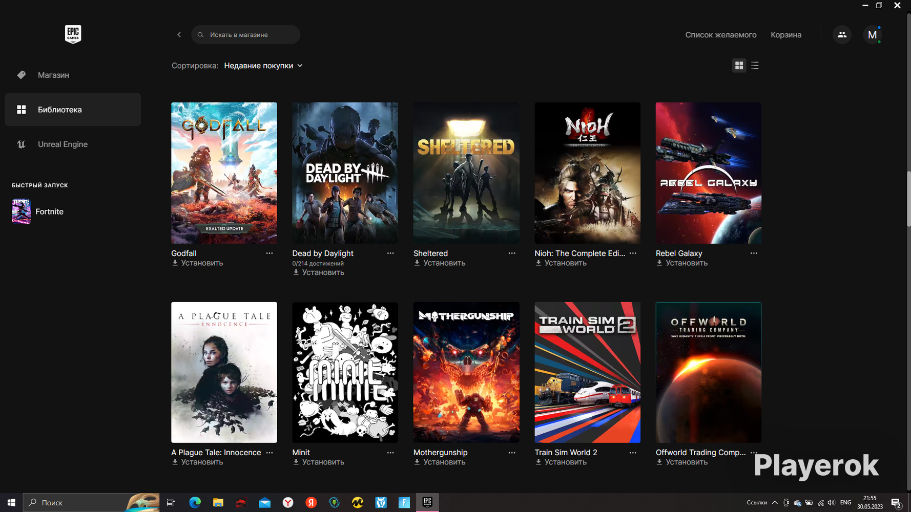Screen dimensions: 911x512
Task: Open the volume control in system tray
Action: (831, 503)
